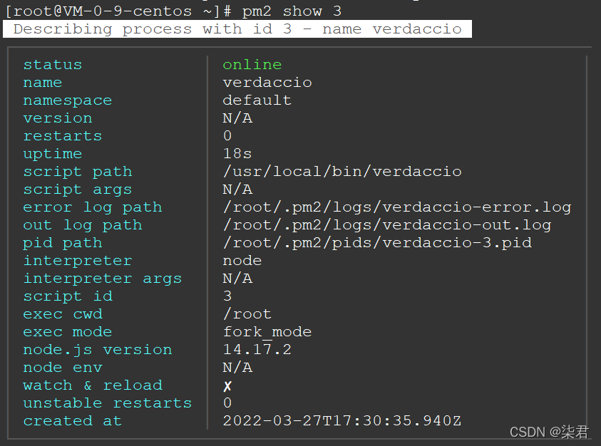
Task: Click the '/root' exec cwd value
Action: tap(247, 314)
